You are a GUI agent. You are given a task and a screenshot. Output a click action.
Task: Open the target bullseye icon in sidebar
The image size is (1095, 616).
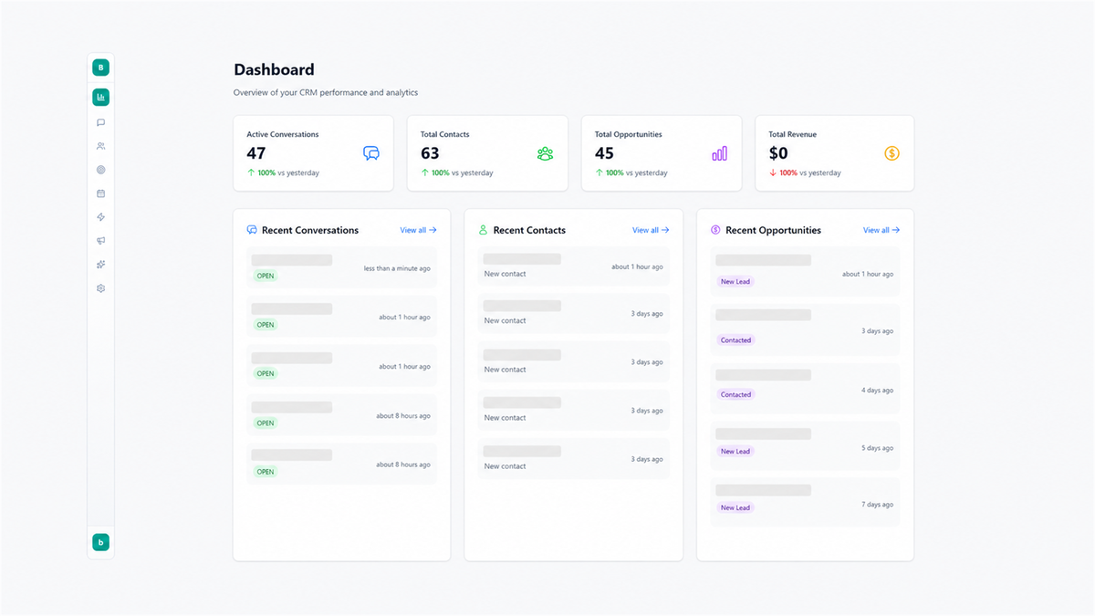click(x=100, y=170)
